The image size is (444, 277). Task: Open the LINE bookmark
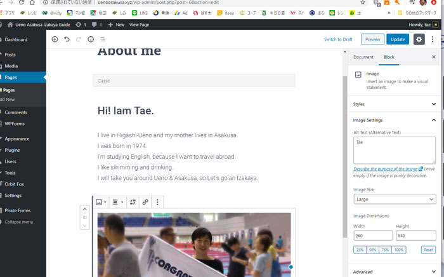140,13
